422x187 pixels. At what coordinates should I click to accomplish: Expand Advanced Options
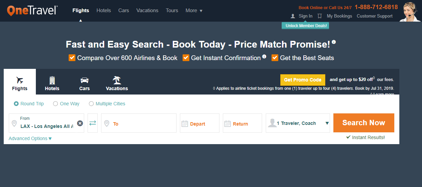click(30, 138)
